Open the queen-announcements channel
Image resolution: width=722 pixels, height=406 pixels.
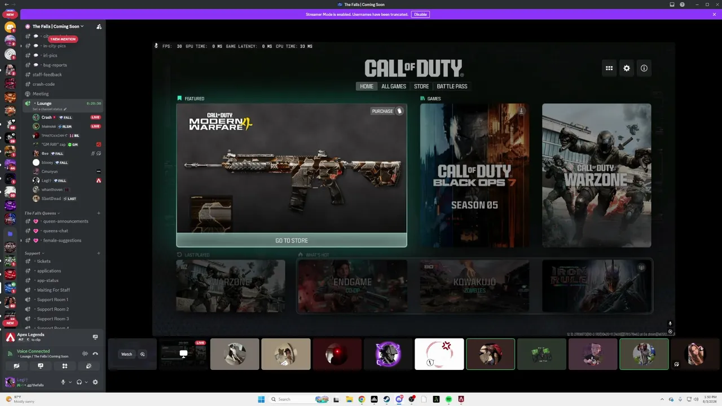[65, 221]
